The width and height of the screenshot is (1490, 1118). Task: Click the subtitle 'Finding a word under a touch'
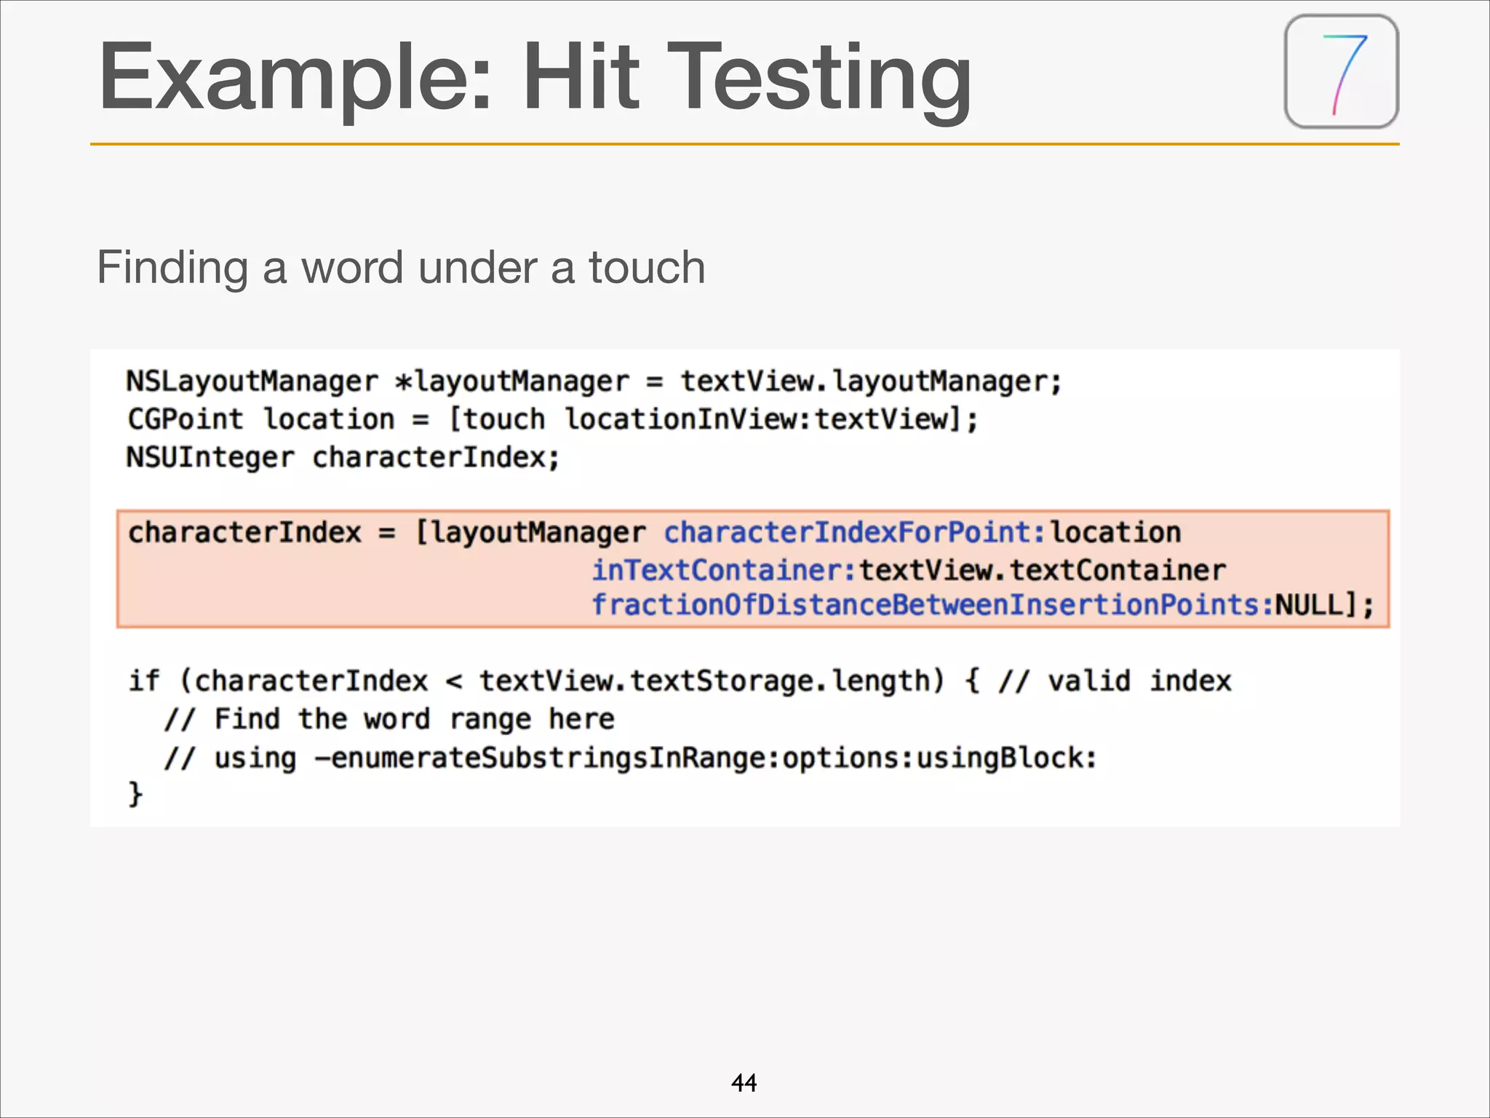[x=401, y=267]
